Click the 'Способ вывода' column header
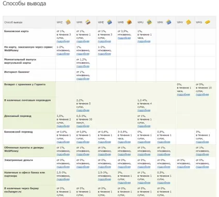Image resolution: width=219 pixels, height=197 pixels. (13, 22)
